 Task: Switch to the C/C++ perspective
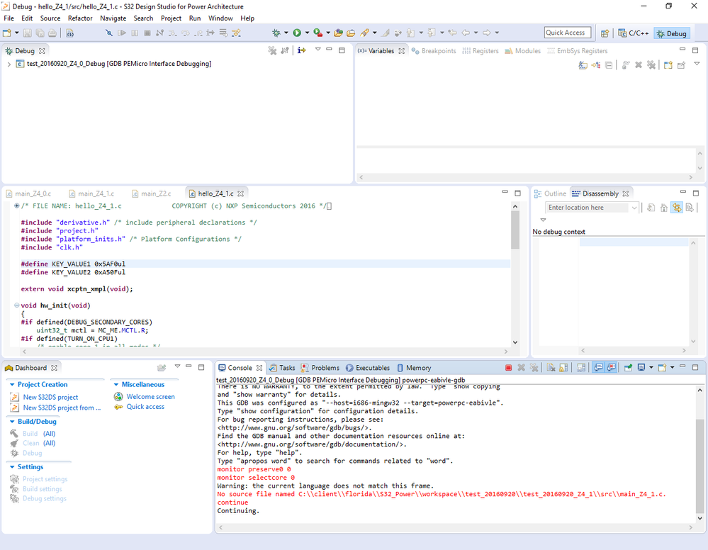pos(634,33)
